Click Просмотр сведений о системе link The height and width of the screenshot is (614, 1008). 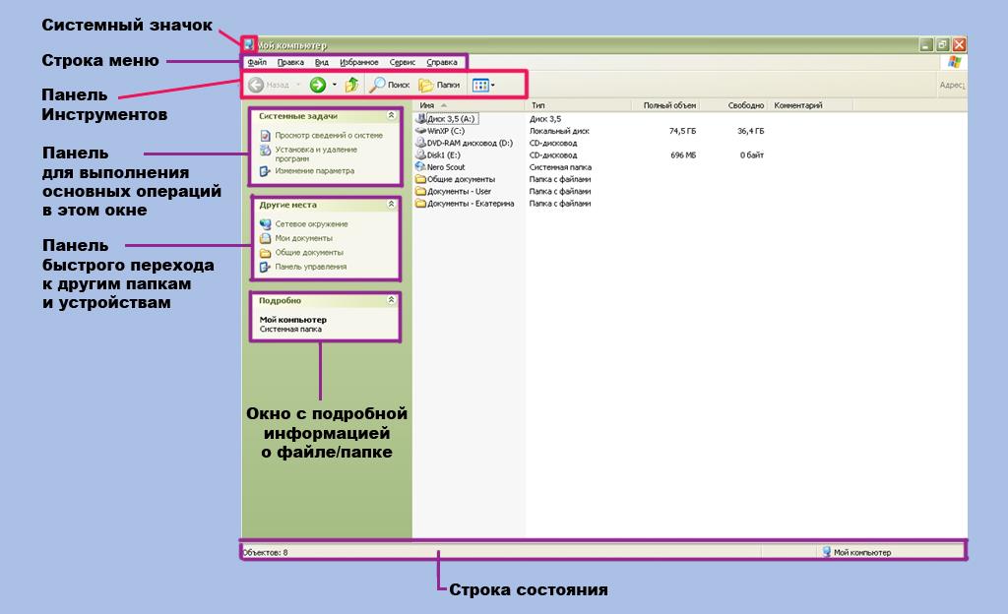tap(328, 136)
